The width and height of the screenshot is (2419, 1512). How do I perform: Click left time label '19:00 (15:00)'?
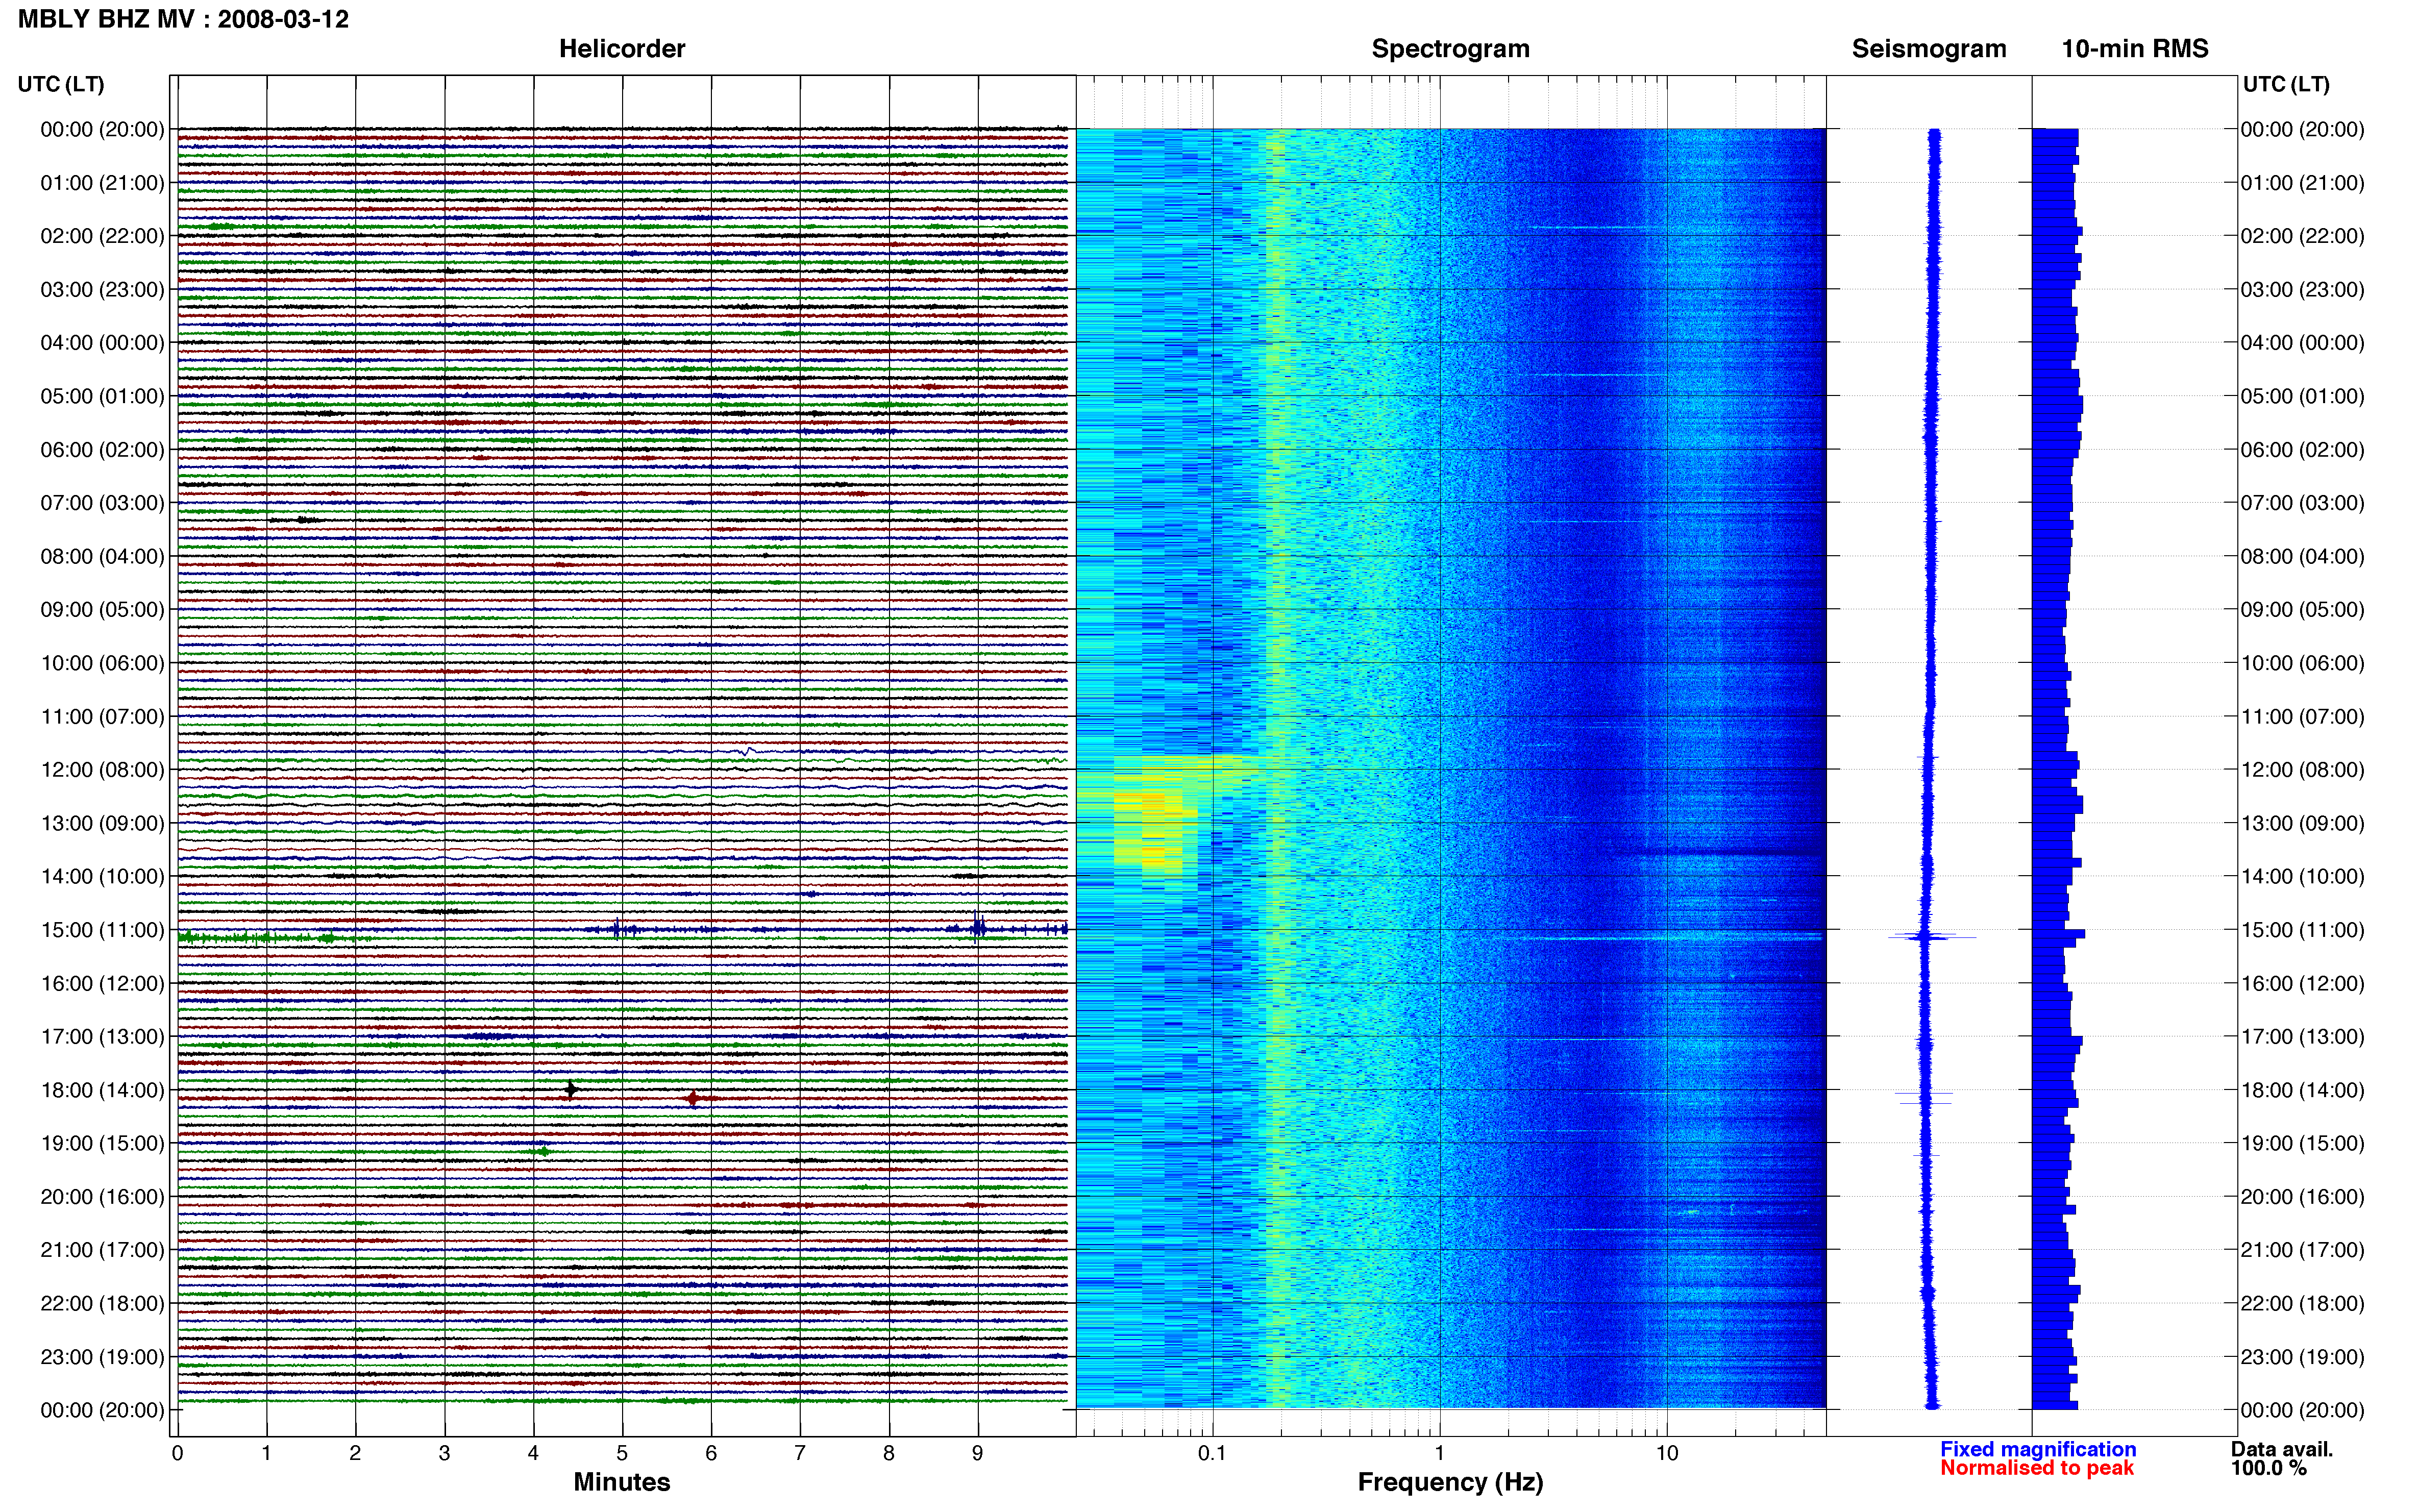click(102, 1144)
